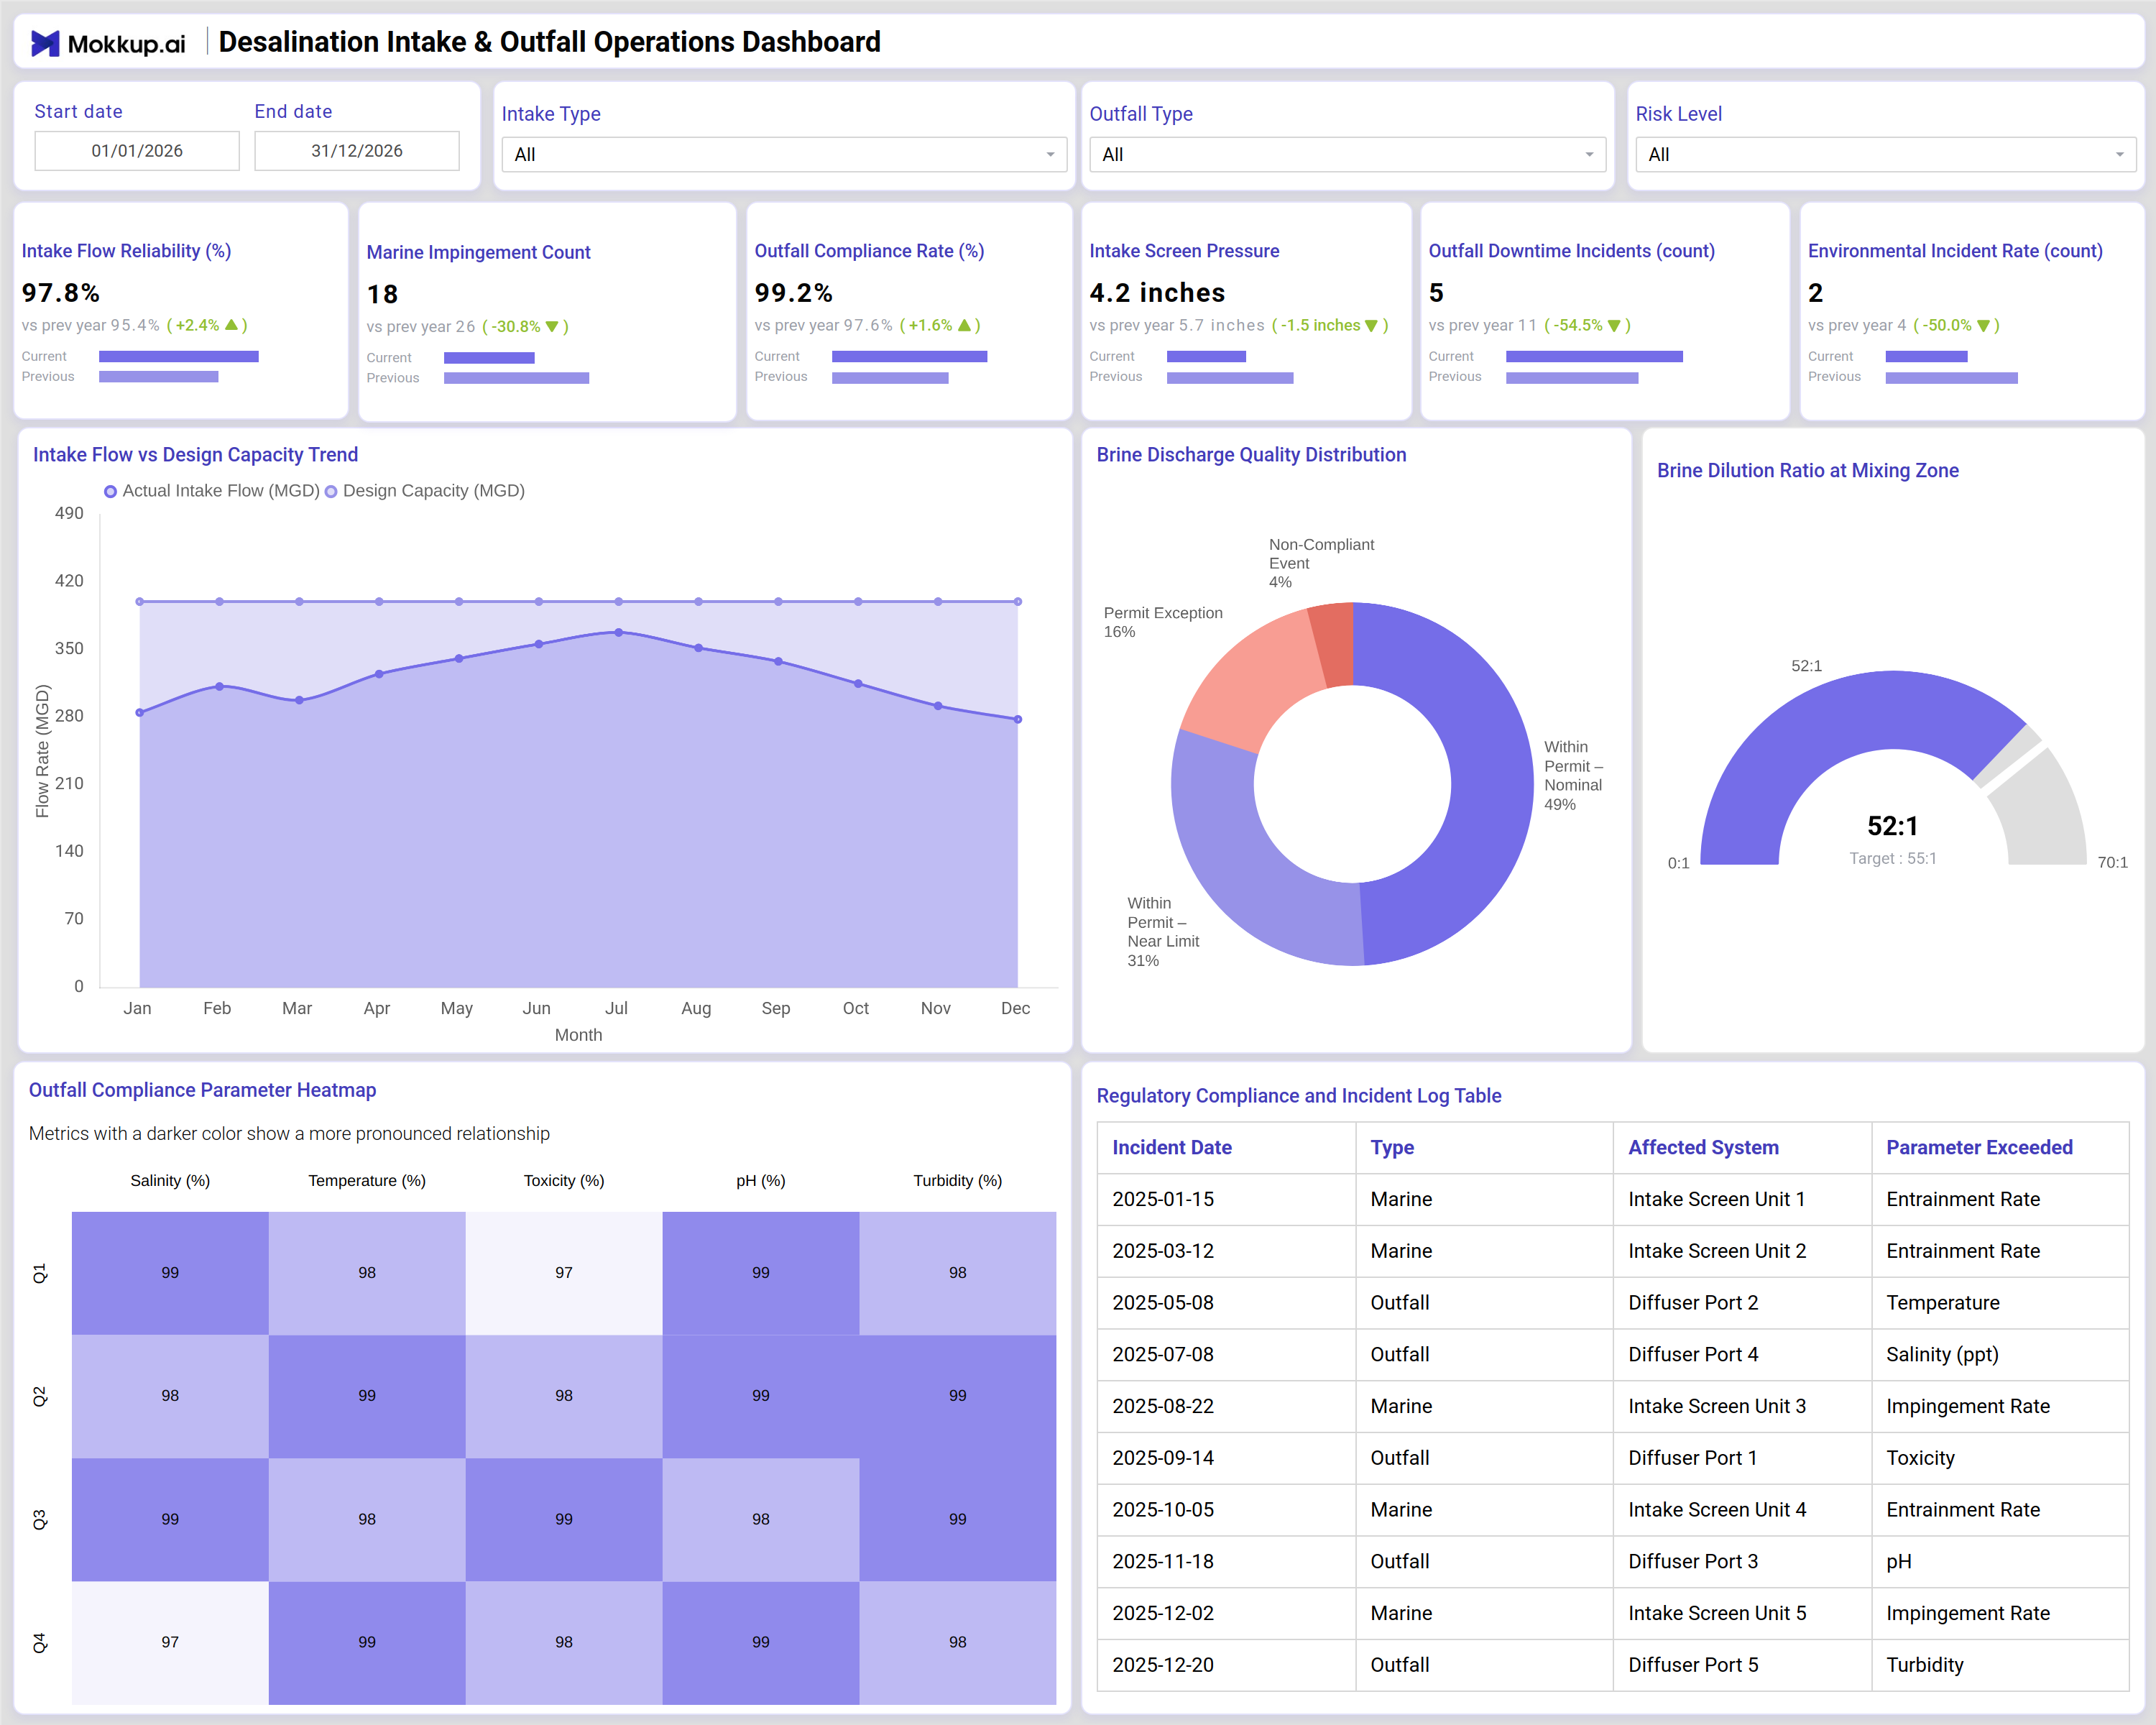Click the Q2 Temperature heatmap cell
The height and width of the screenshot is (1725, 2156).
pos(367,1396)
